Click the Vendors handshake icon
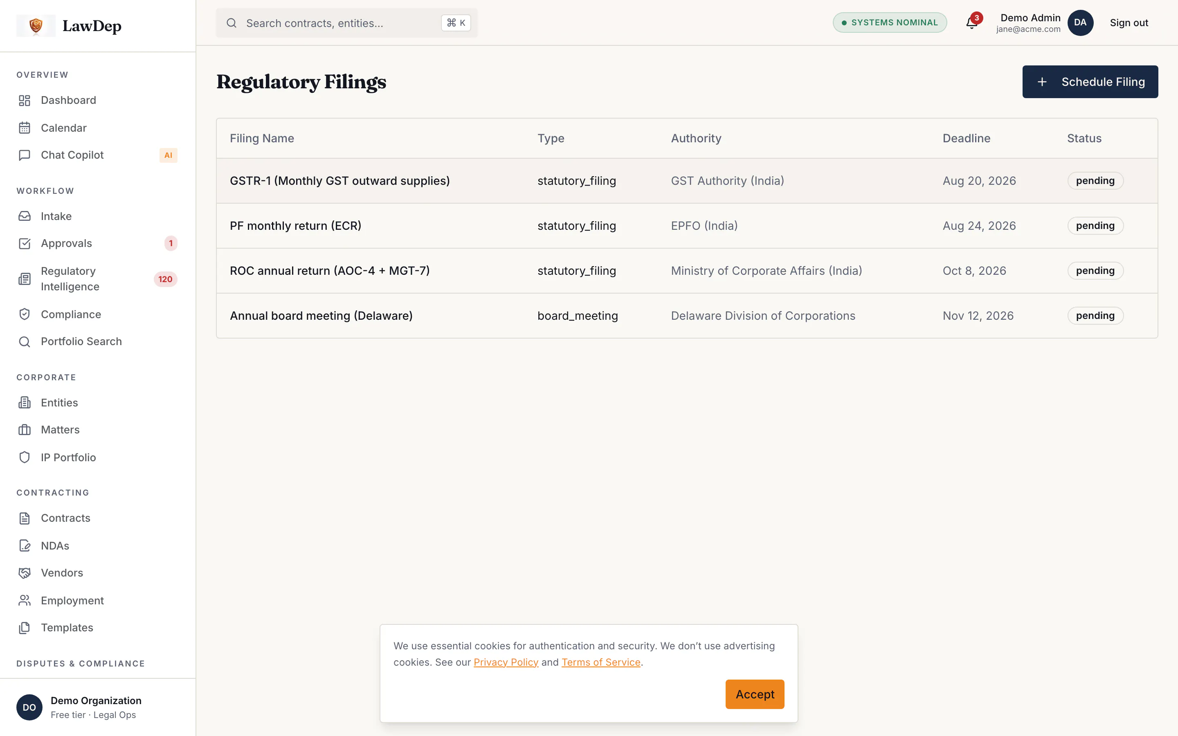 (25, 573)
